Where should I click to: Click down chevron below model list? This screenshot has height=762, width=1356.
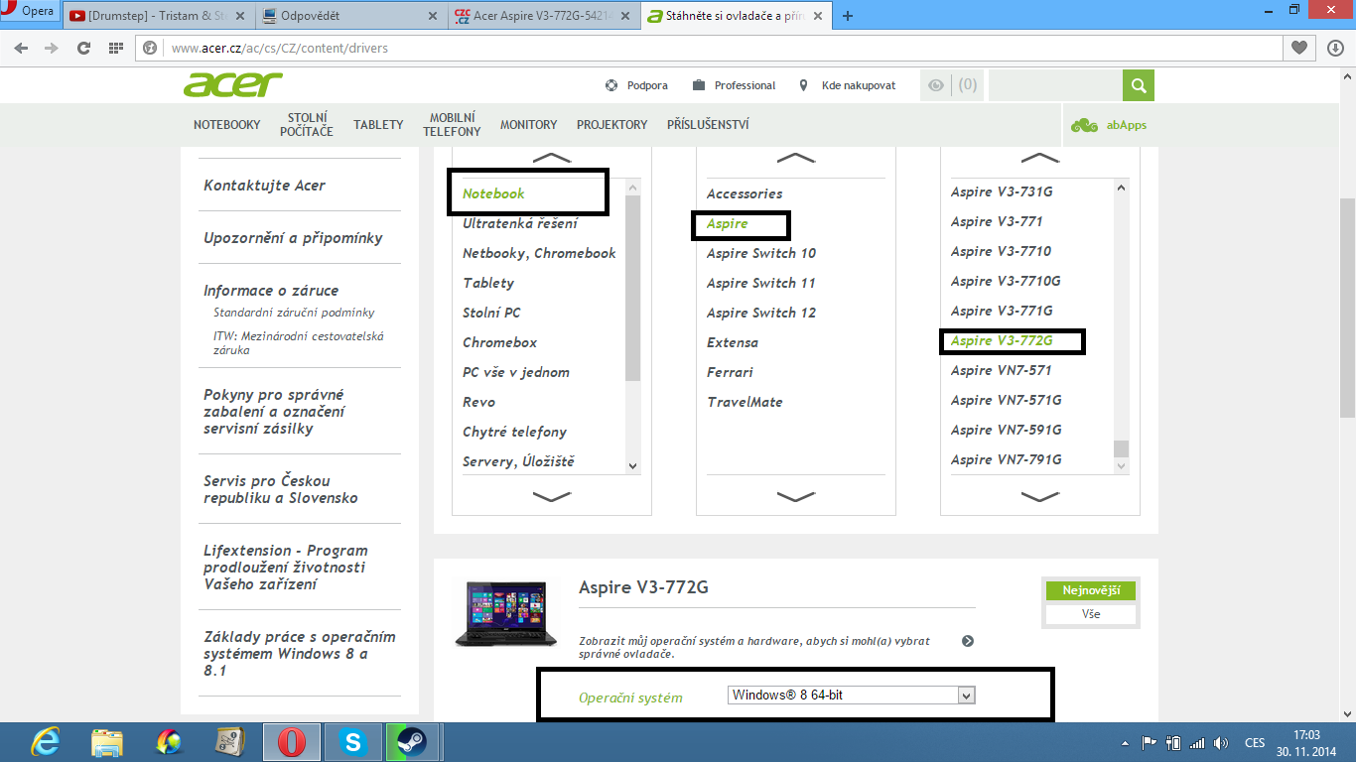(1039, 496)
